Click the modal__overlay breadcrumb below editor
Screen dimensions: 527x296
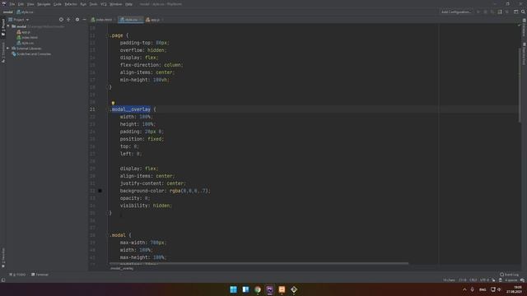[122, 269]
